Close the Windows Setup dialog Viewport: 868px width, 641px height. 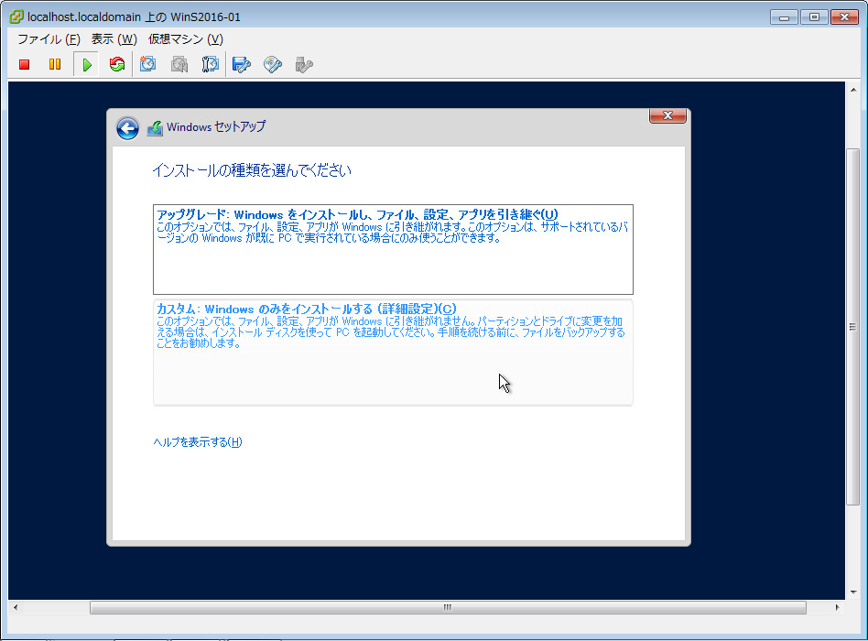point(667,115)
